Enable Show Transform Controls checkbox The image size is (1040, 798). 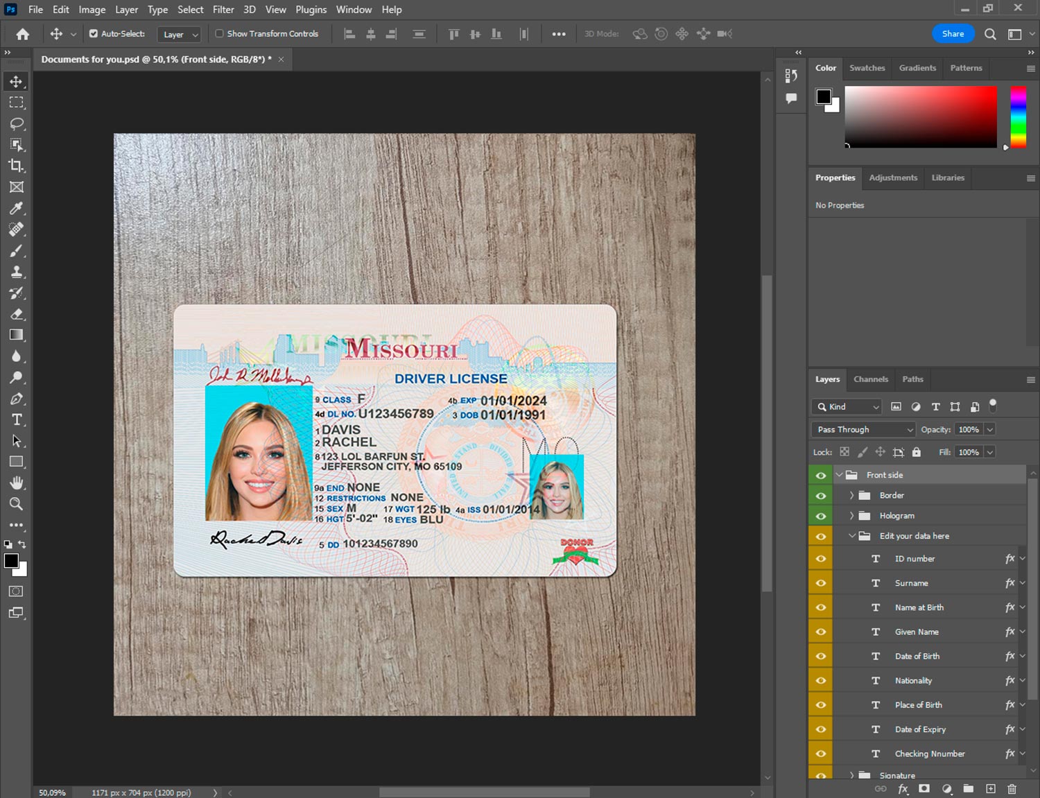[x=219, y=33]
